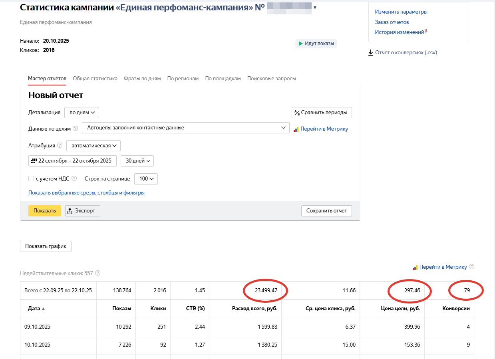Open the 30 дней period dropdown
The height and width of the screenshot is (359, 495).
coord(137,161)
